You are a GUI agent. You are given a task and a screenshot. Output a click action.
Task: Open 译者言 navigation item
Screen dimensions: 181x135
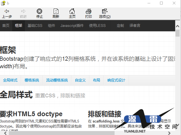tap(135, 26)
